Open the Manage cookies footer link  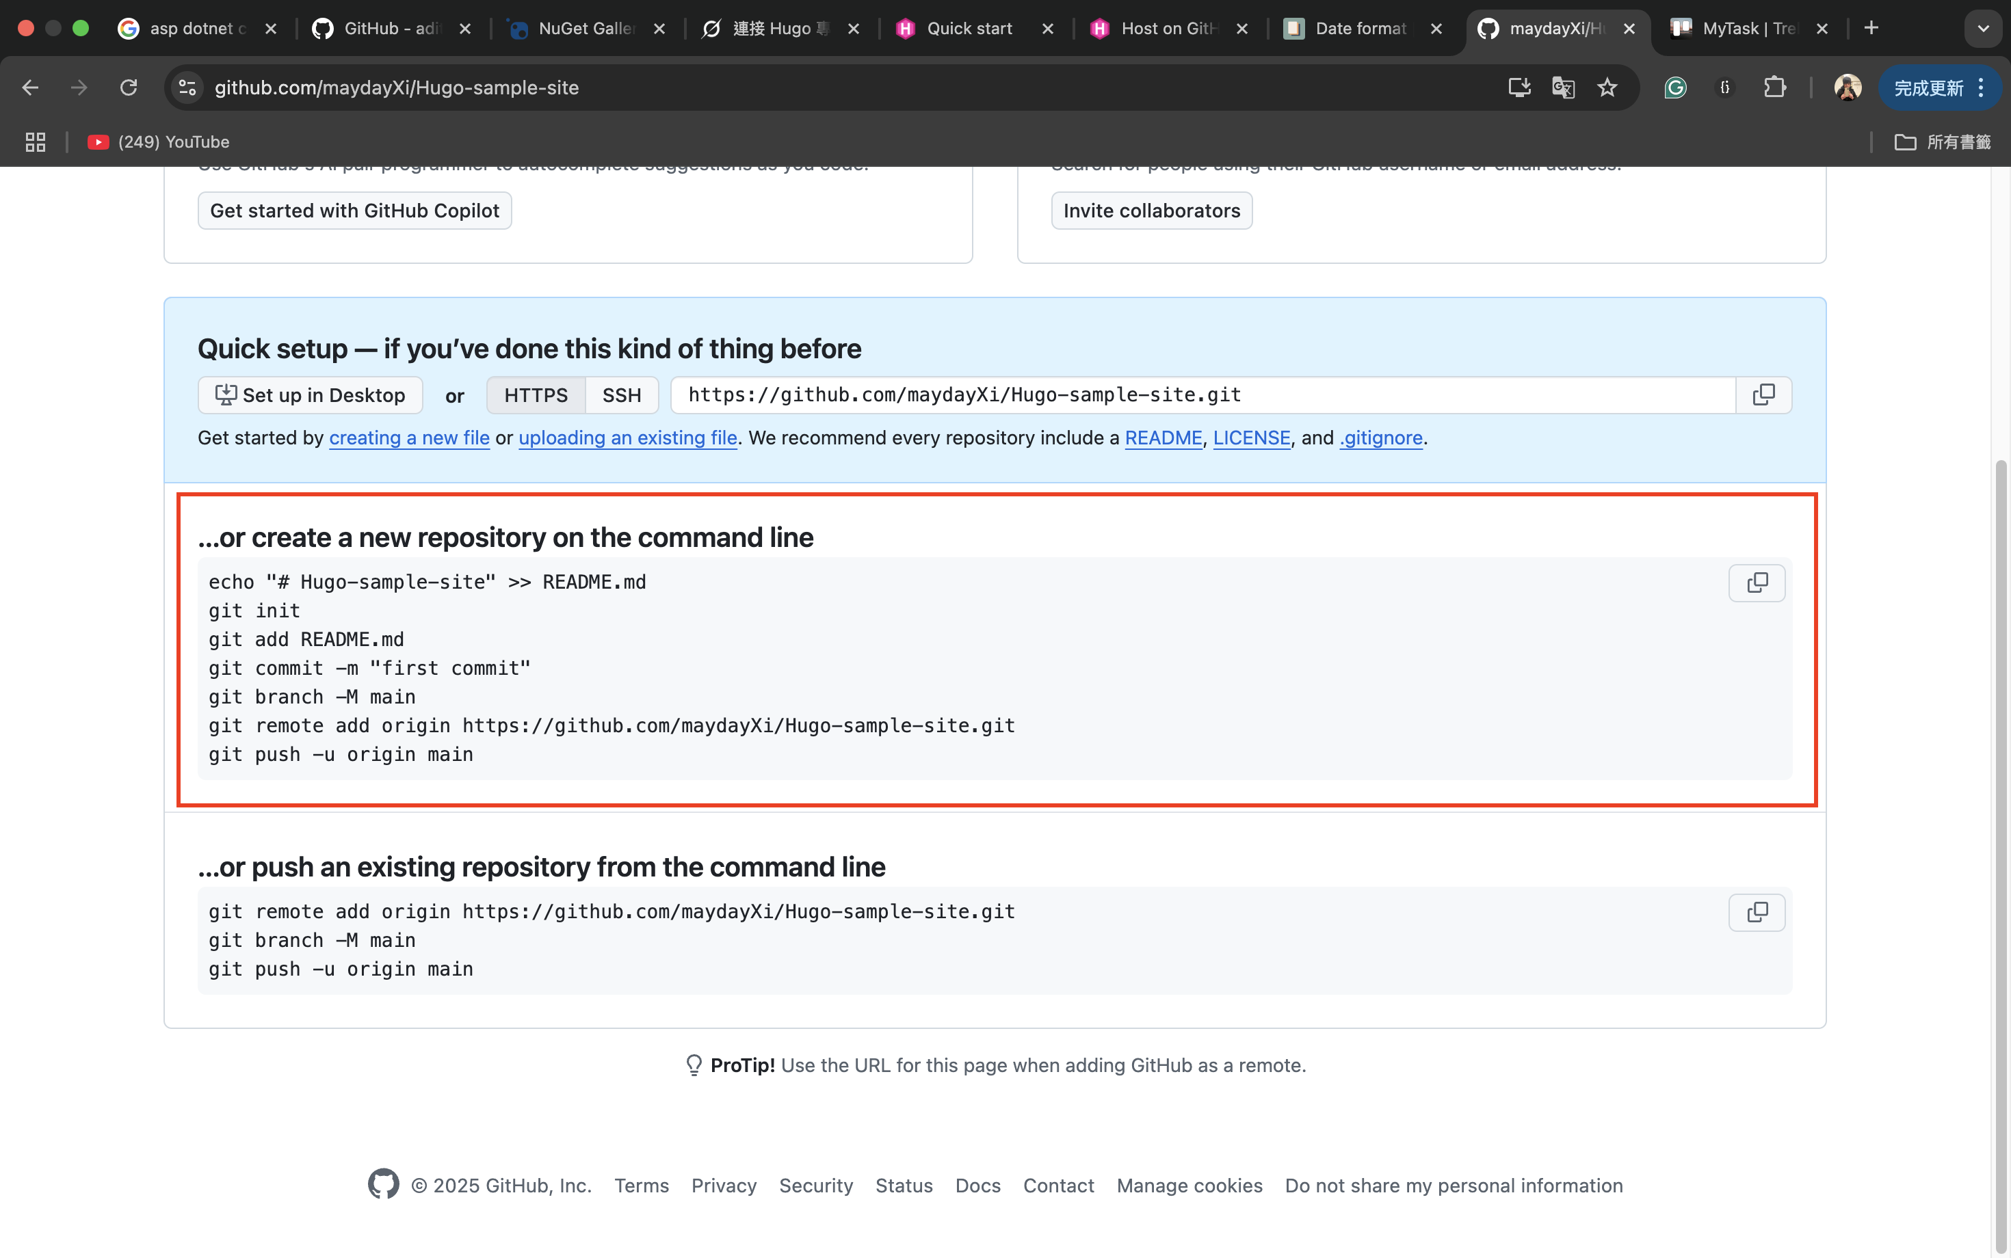[x=1189, y=1186]
